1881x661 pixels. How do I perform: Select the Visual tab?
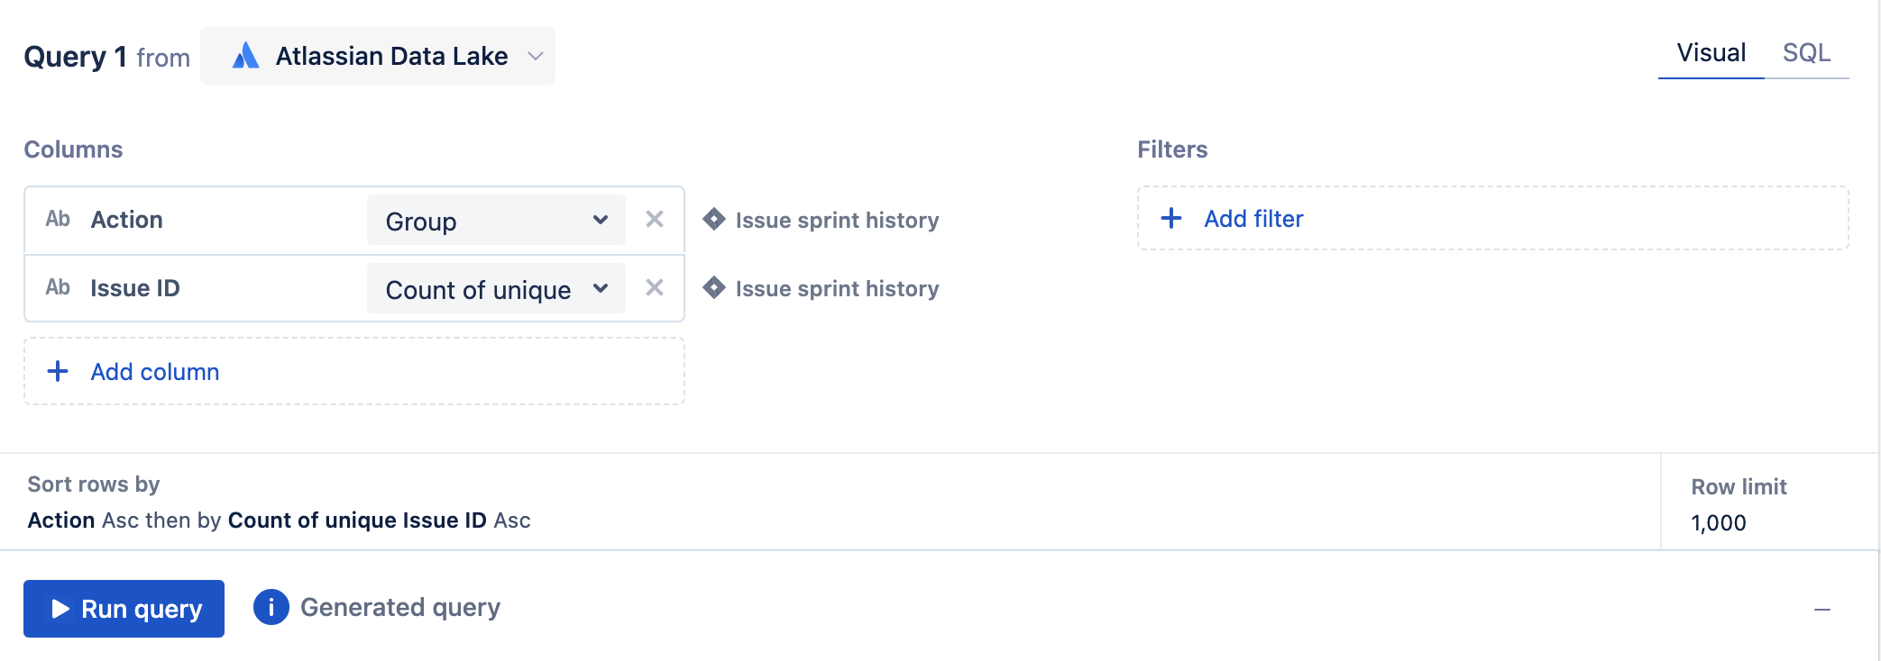(1711, 53)
